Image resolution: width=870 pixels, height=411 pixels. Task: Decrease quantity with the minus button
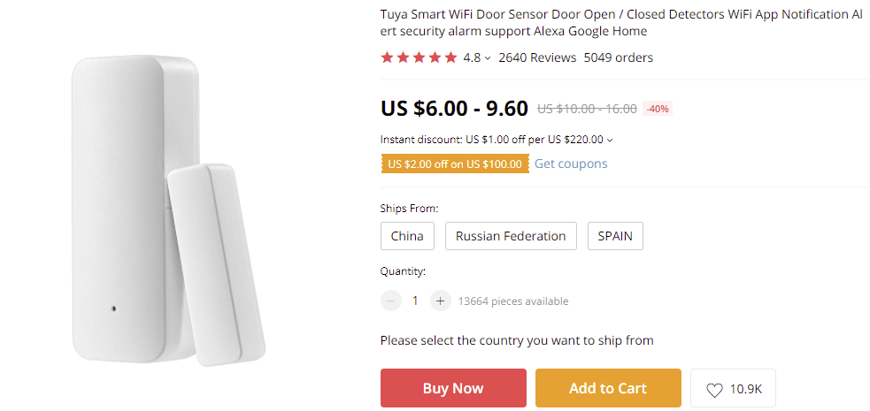pos(391,301)
